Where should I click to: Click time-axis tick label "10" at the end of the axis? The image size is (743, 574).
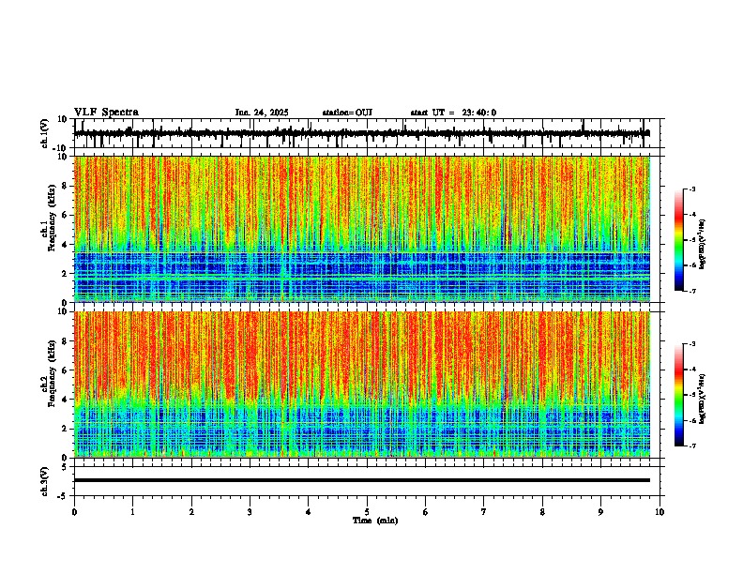click(x=660, y=512)
